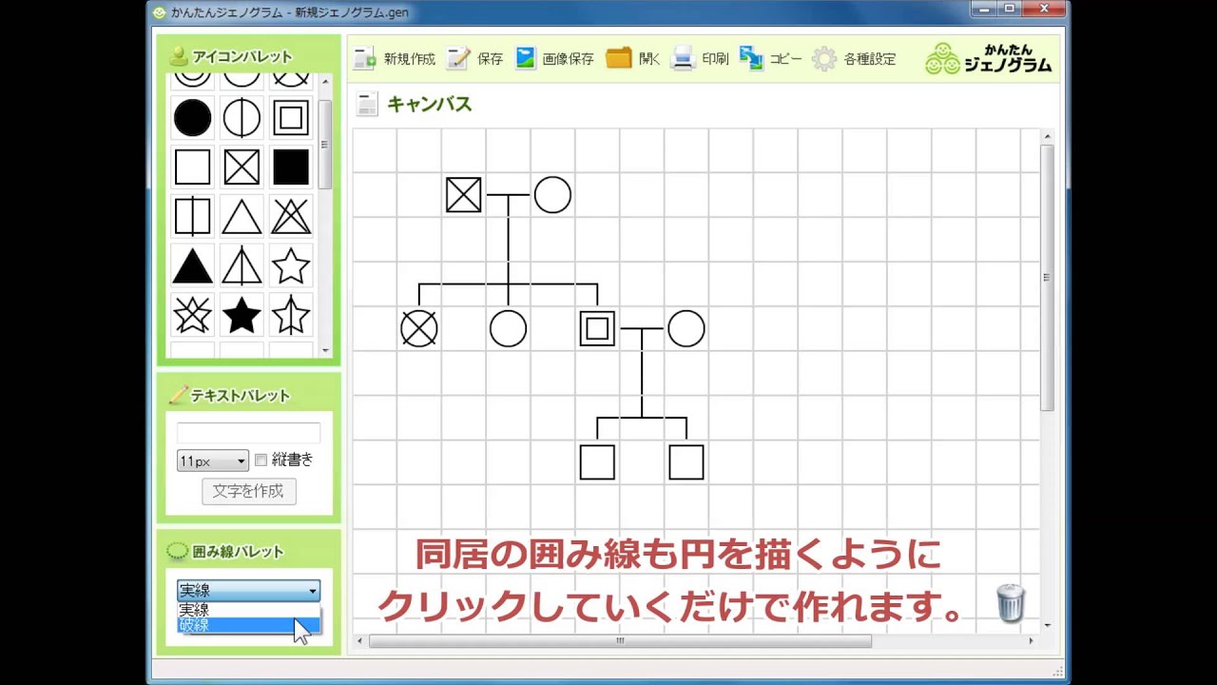Click 印刷 to print the genogram
Viewport: 1217px width, 685px height.
[x=700, y=59]
